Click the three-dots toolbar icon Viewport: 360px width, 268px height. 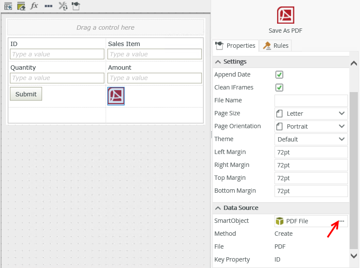tap(49, 6)
